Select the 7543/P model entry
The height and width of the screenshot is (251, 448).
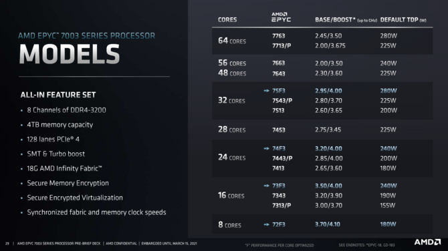[282, 101]
